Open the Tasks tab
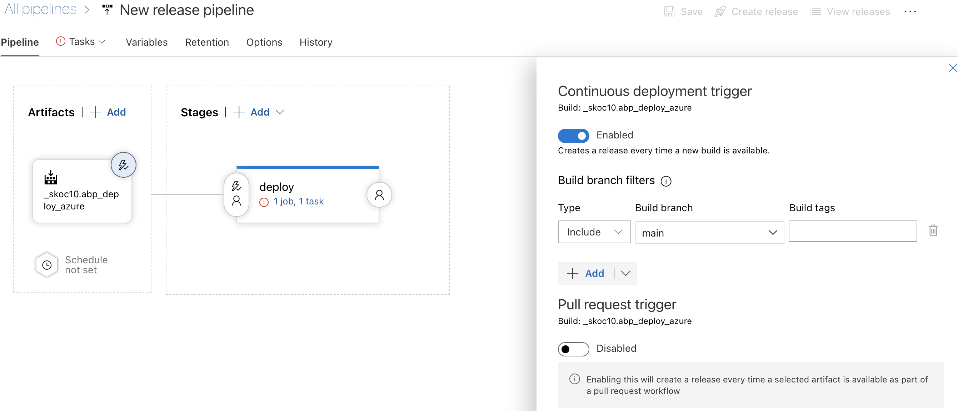The width and height of the screenshot is (958, 411). (82, 42)
